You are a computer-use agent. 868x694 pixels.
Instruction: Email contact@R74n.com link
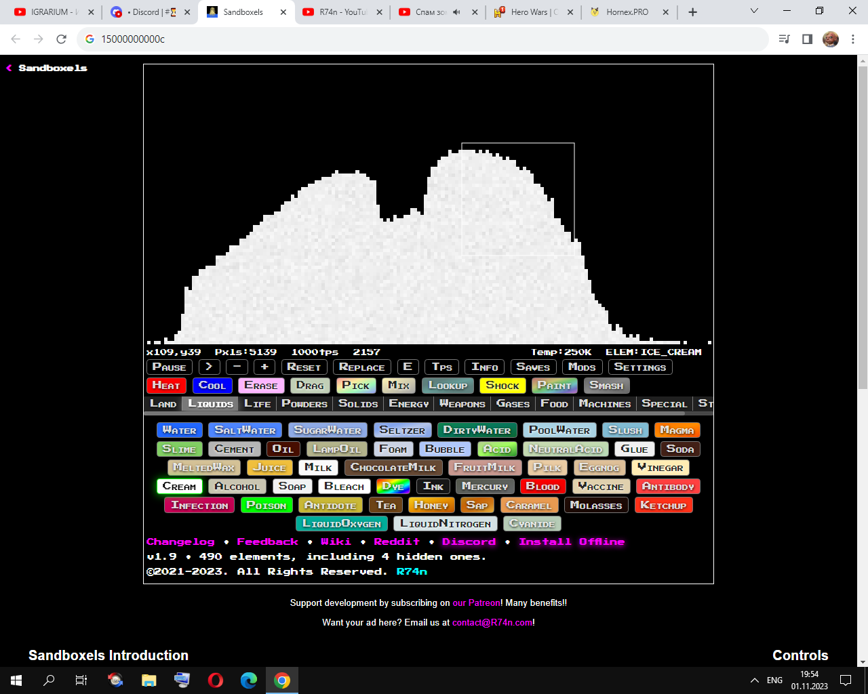coord(492,623)
